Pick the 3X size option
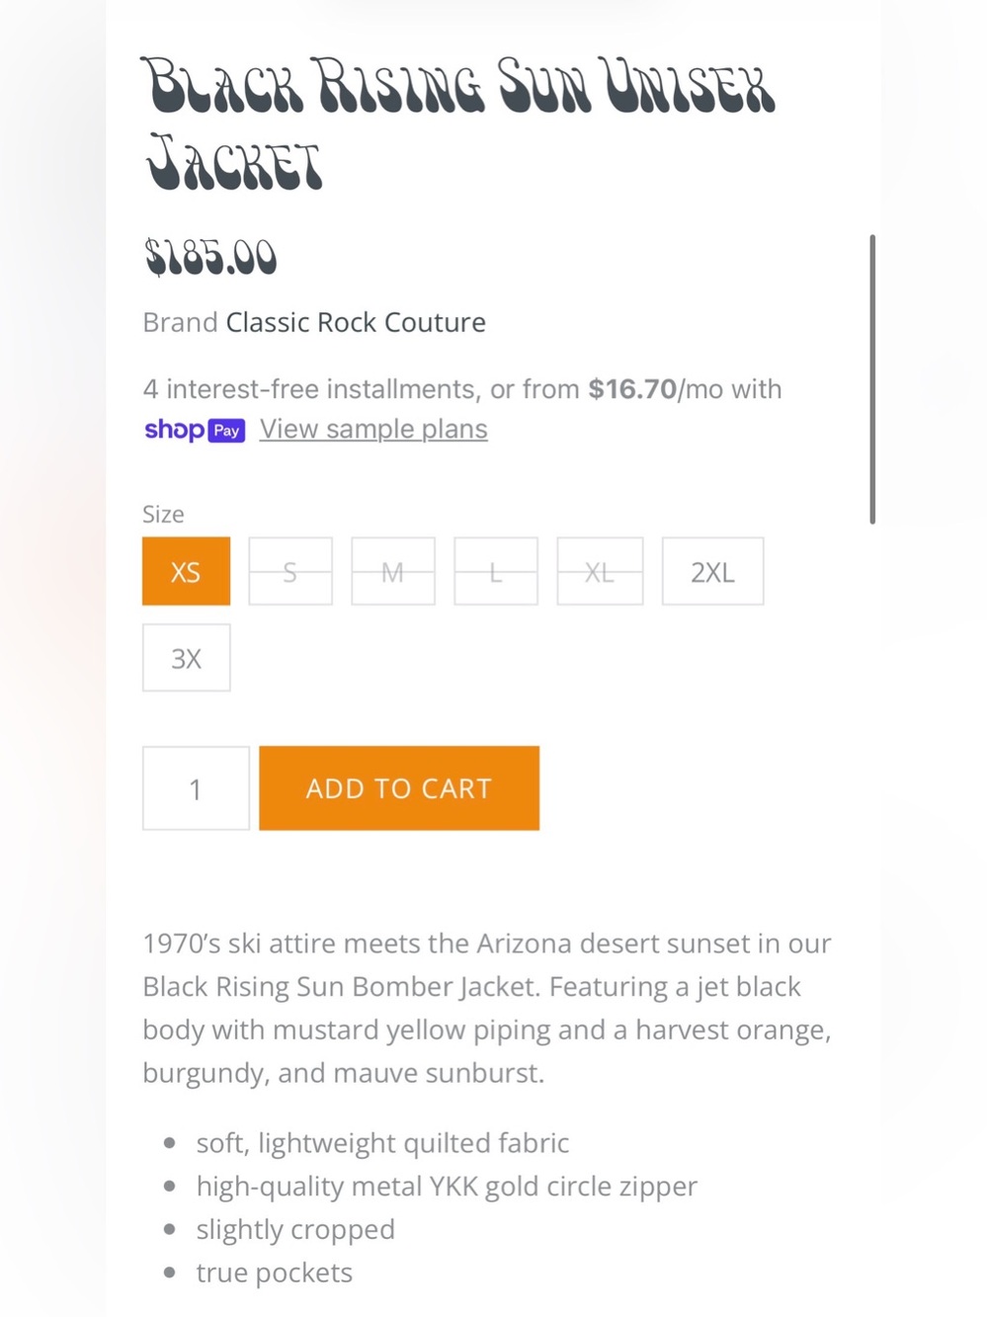This screenshot has height=1317, width=987. pyautogui.click(x=186, y=658)
